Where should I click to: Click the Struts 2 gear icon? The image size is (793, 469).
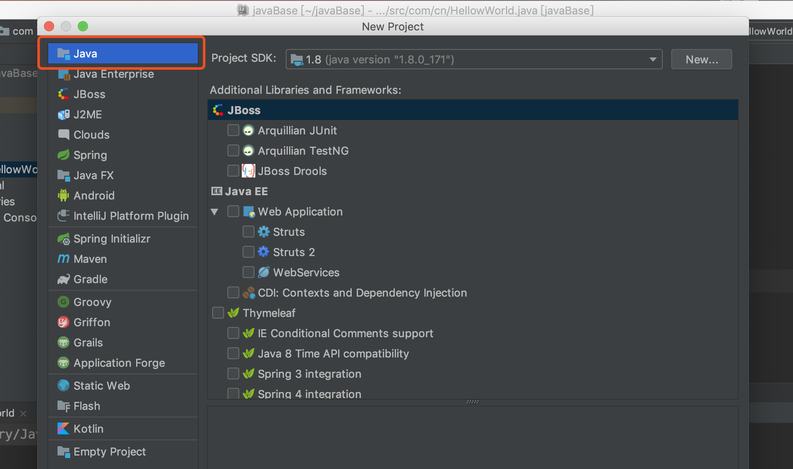[264, 252]
